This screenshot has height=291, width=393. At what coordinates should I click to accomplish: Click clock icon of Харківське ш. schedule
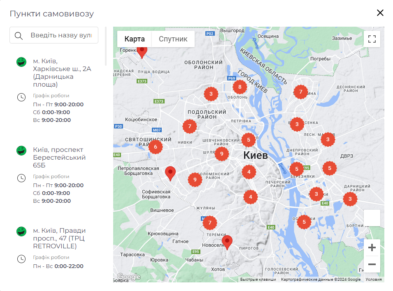tap(21, 97)
